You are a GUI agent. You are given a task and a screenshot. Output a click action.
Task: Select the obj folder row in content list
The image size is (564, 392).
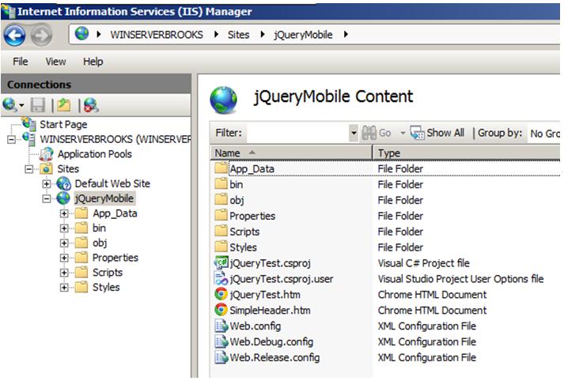tap(385, 200)
